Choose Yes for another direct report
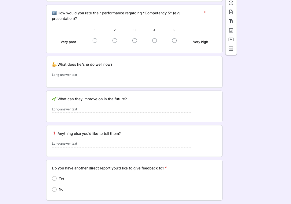291x204 pixels. tap(54, 178)
